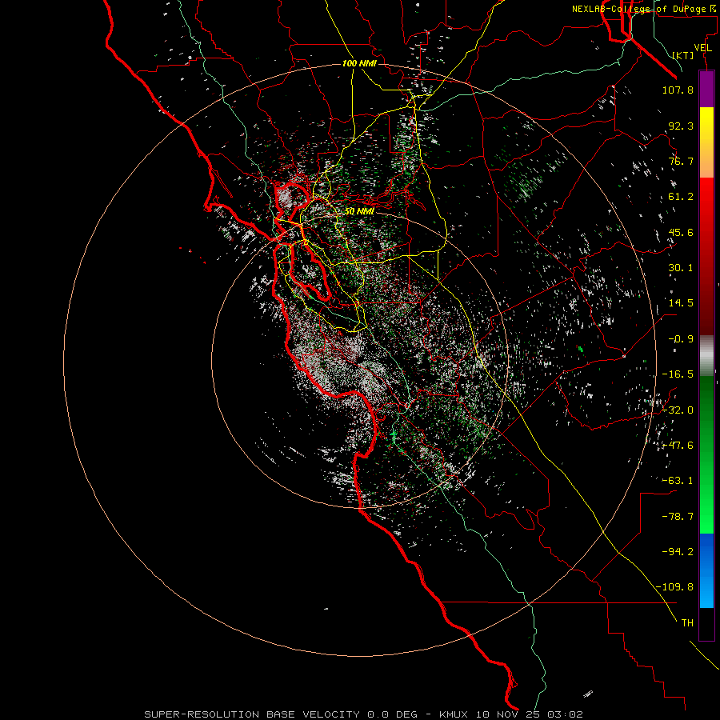Viewport: 720px width, 720px height.
Task: Pick the yellow segment of velocity color bar
Action: (x=706, y=125)
